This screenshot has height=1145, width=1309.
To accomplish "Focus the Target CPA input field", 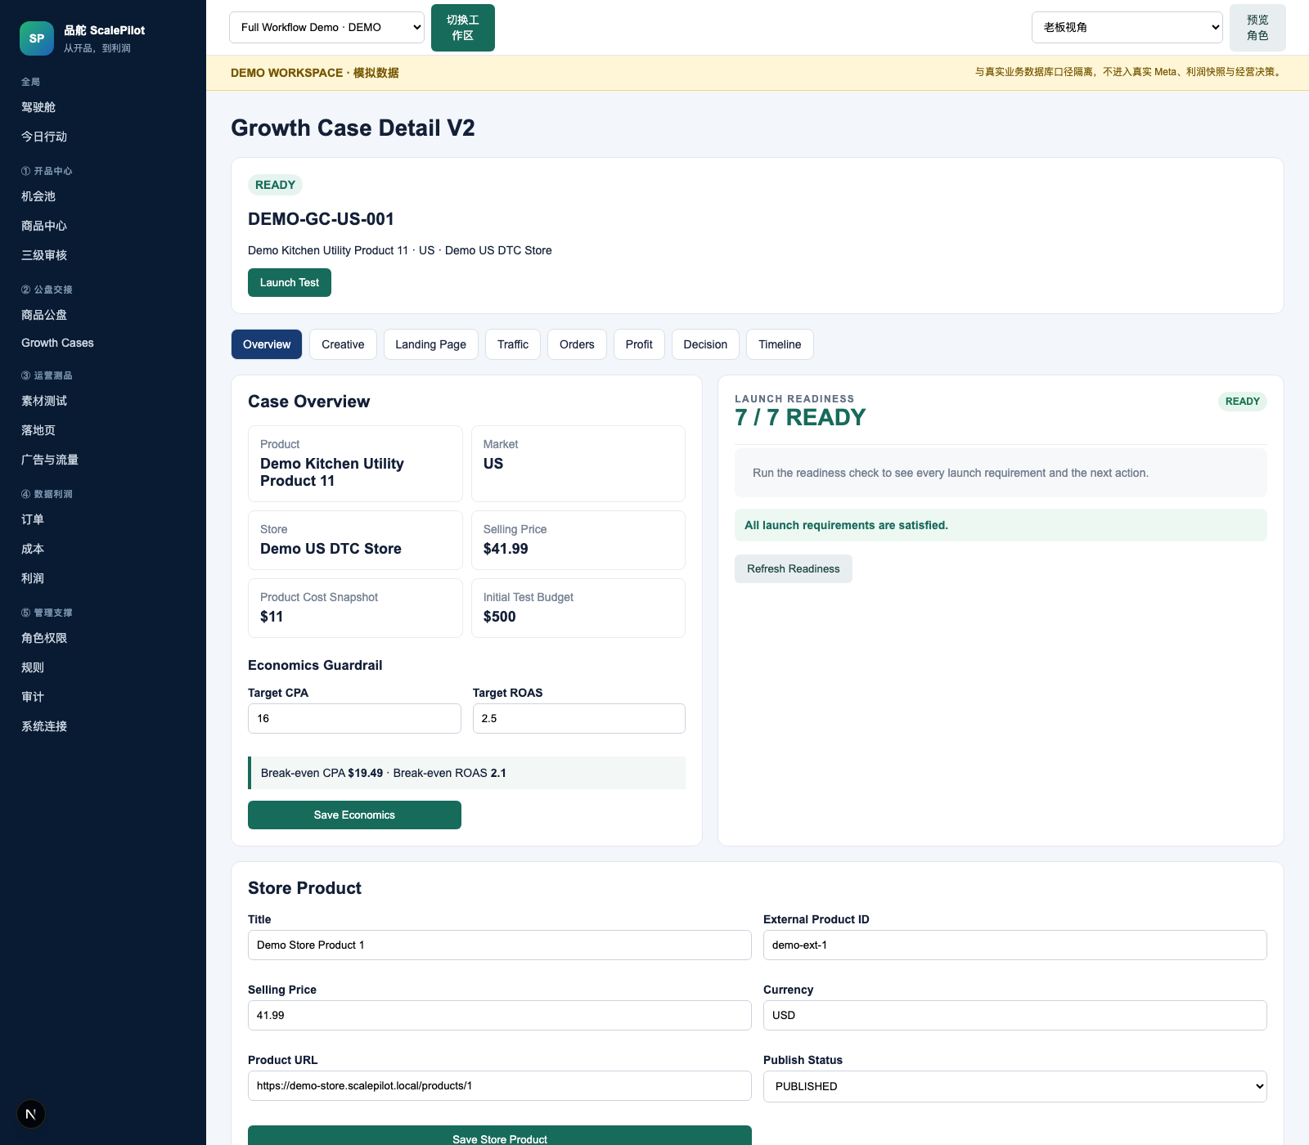I will (354, 718).
